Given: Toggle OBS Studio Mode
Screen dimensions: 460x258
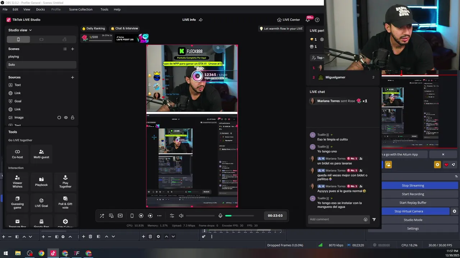Looking at the screenshot, I should 413,220.
